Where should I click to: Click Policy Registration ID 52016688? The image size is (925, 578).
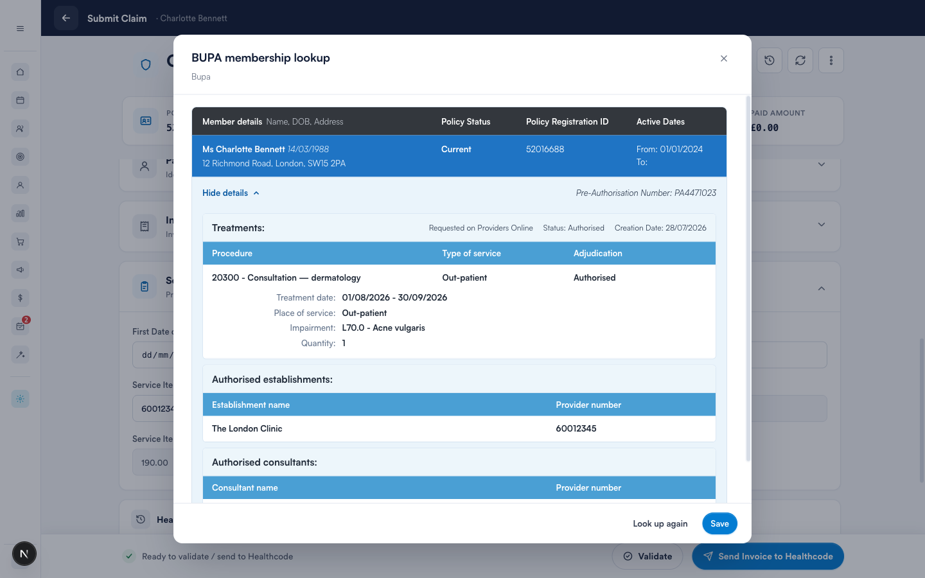point(545,149)
